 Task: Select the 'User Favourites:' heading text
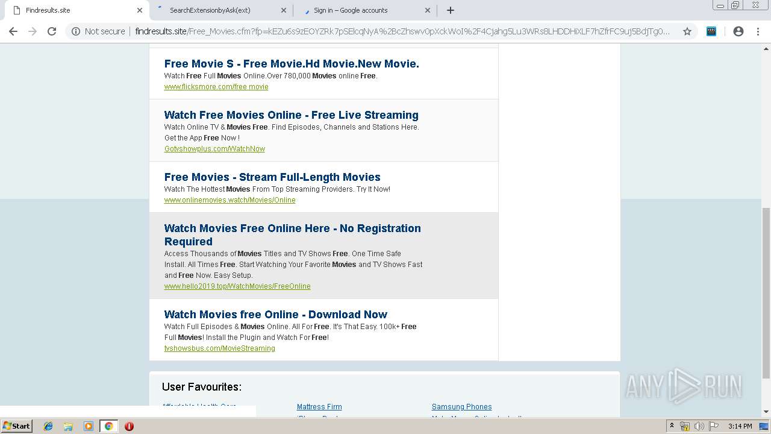pos(202,387)
